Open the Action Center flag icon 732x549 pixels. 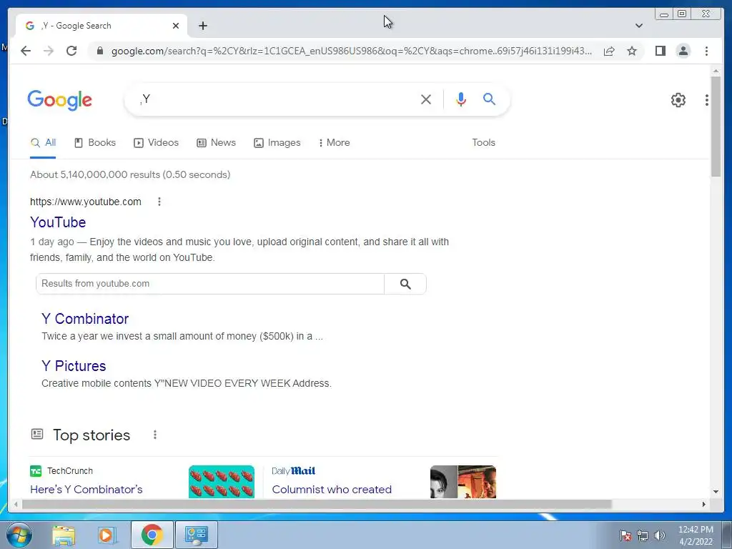tap(625, 535)
